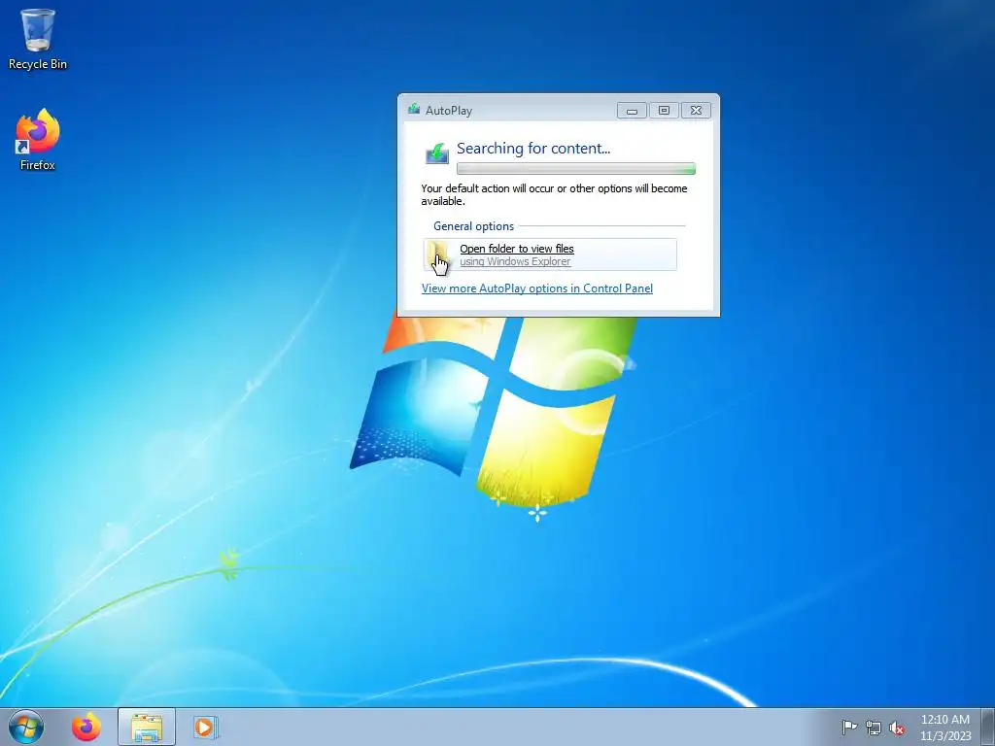This screenshot has height=746, width=995.
Task: Select the Firefox desktop shortcut
Action: point(38,140)
